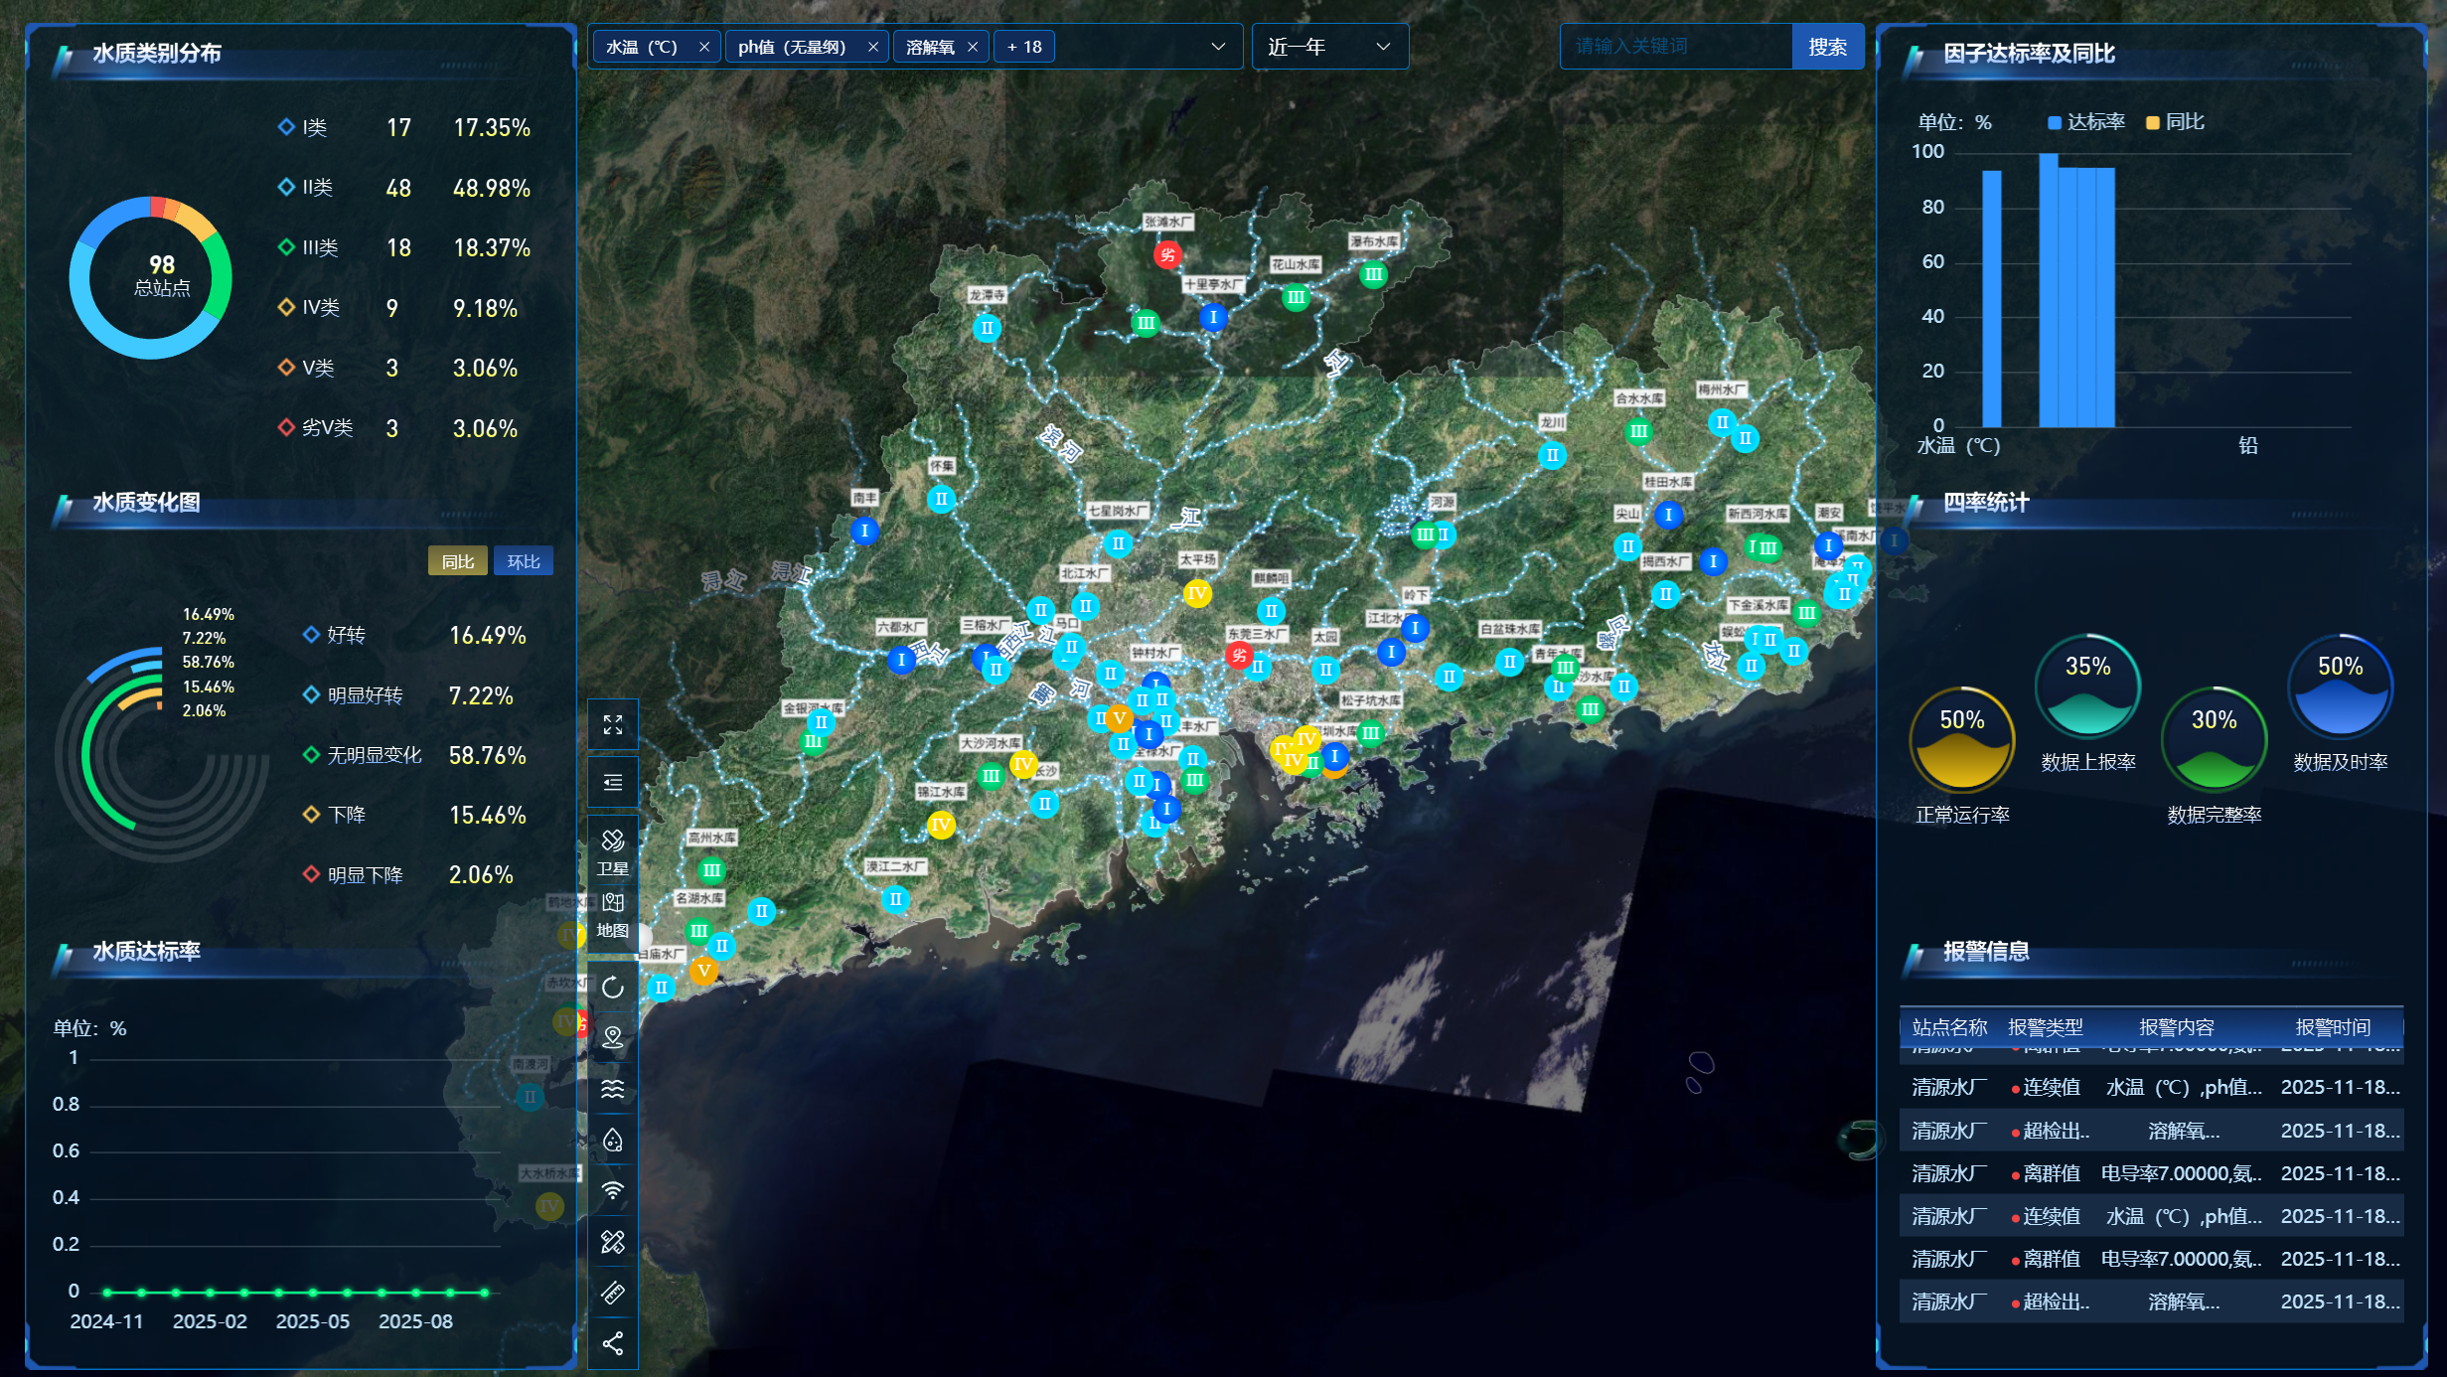2447x1377 pixels.
Task: Expand the + 18 hidden tags
Action: point(1024,47)
